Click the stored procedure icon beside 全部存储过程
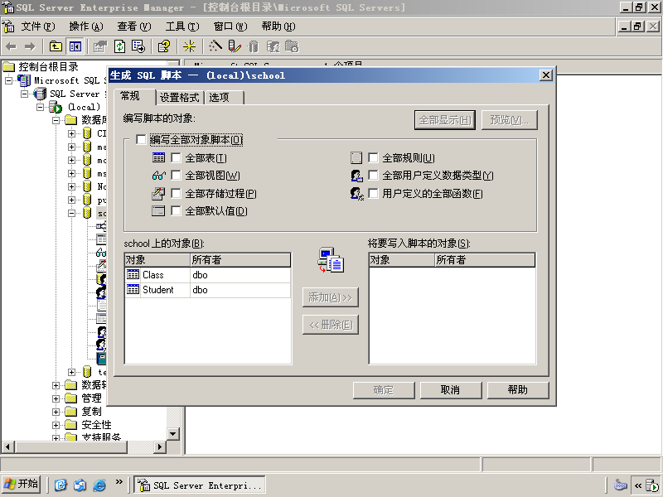 pos(158,194)
